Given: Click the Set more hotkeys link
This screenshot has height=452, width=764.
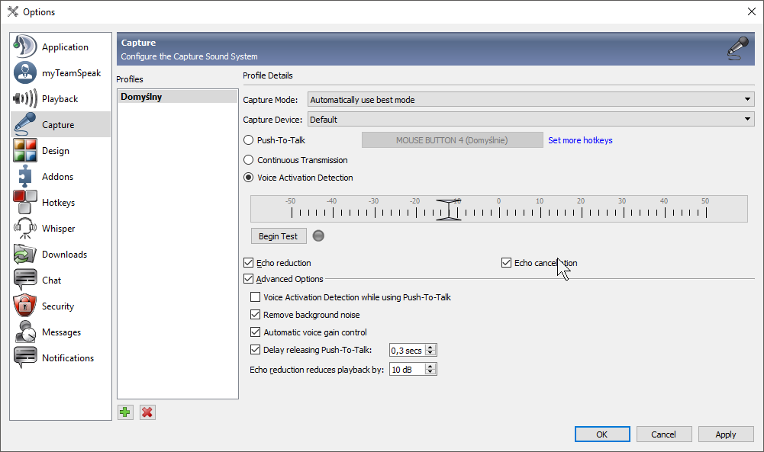Looking at the screenshot, I should pos(580,140).
